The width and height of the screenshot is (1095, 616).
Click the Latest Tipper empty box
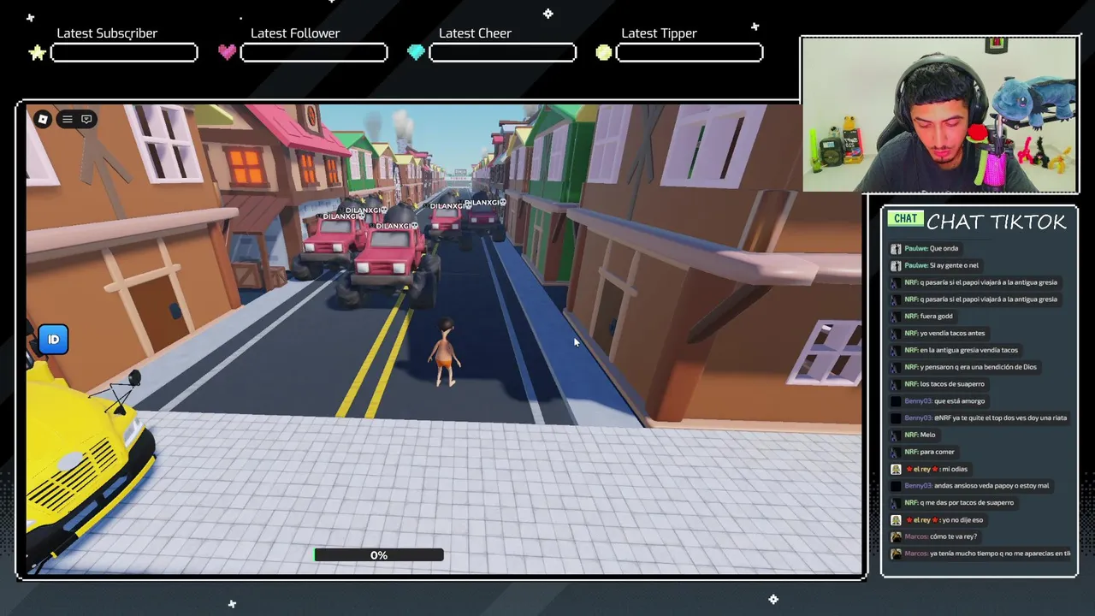[x=690, y=53]
